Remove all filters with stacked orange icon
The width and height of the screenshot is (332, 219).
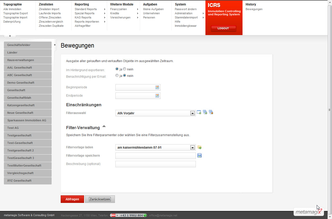coord(211,112)
